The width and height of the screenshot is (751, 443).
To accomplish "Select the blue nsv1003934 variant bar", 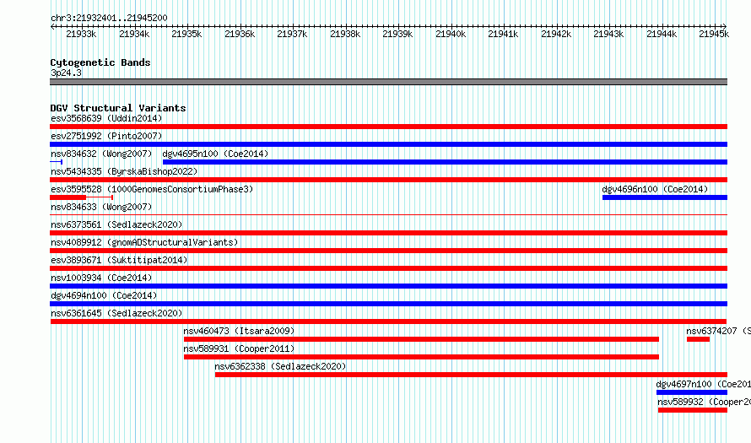I will coord(388,286).
